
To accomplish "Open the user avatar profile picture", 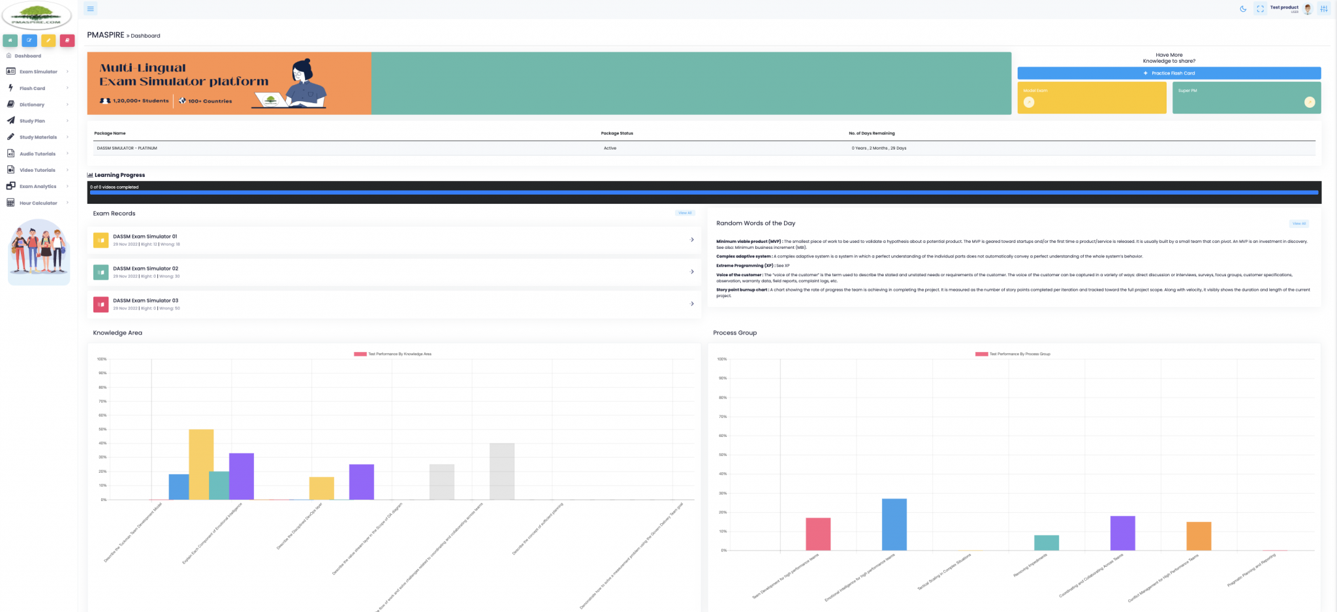I will click(1308, 8).
